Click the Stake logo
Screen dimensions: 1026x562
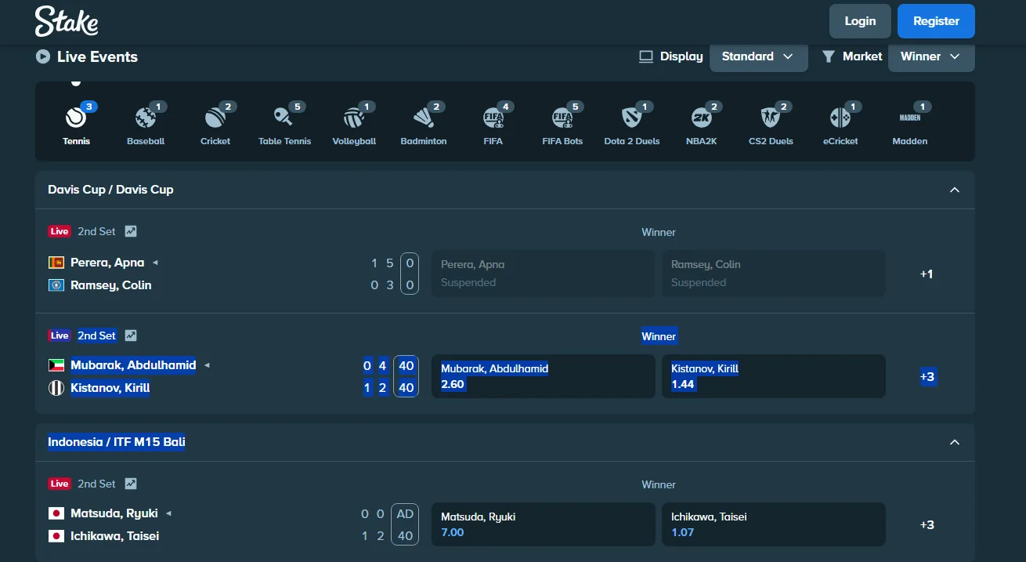67,22
